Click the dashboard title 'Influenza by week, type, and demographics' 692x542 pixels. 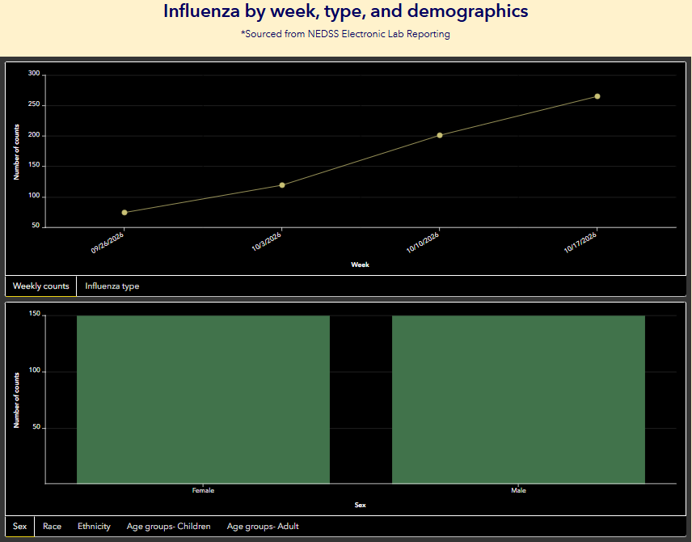[x=345, y=11]
